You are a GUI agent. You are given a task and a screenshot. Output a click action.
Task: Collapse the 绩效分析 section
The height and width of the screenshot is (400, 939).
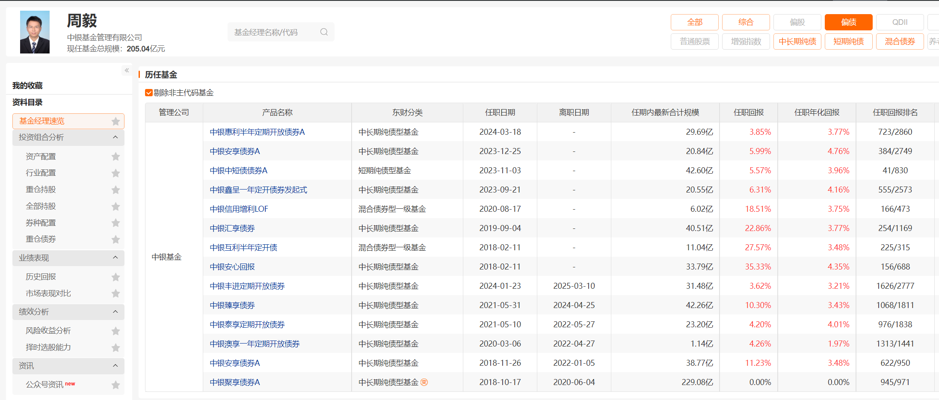tap(115, 312)
